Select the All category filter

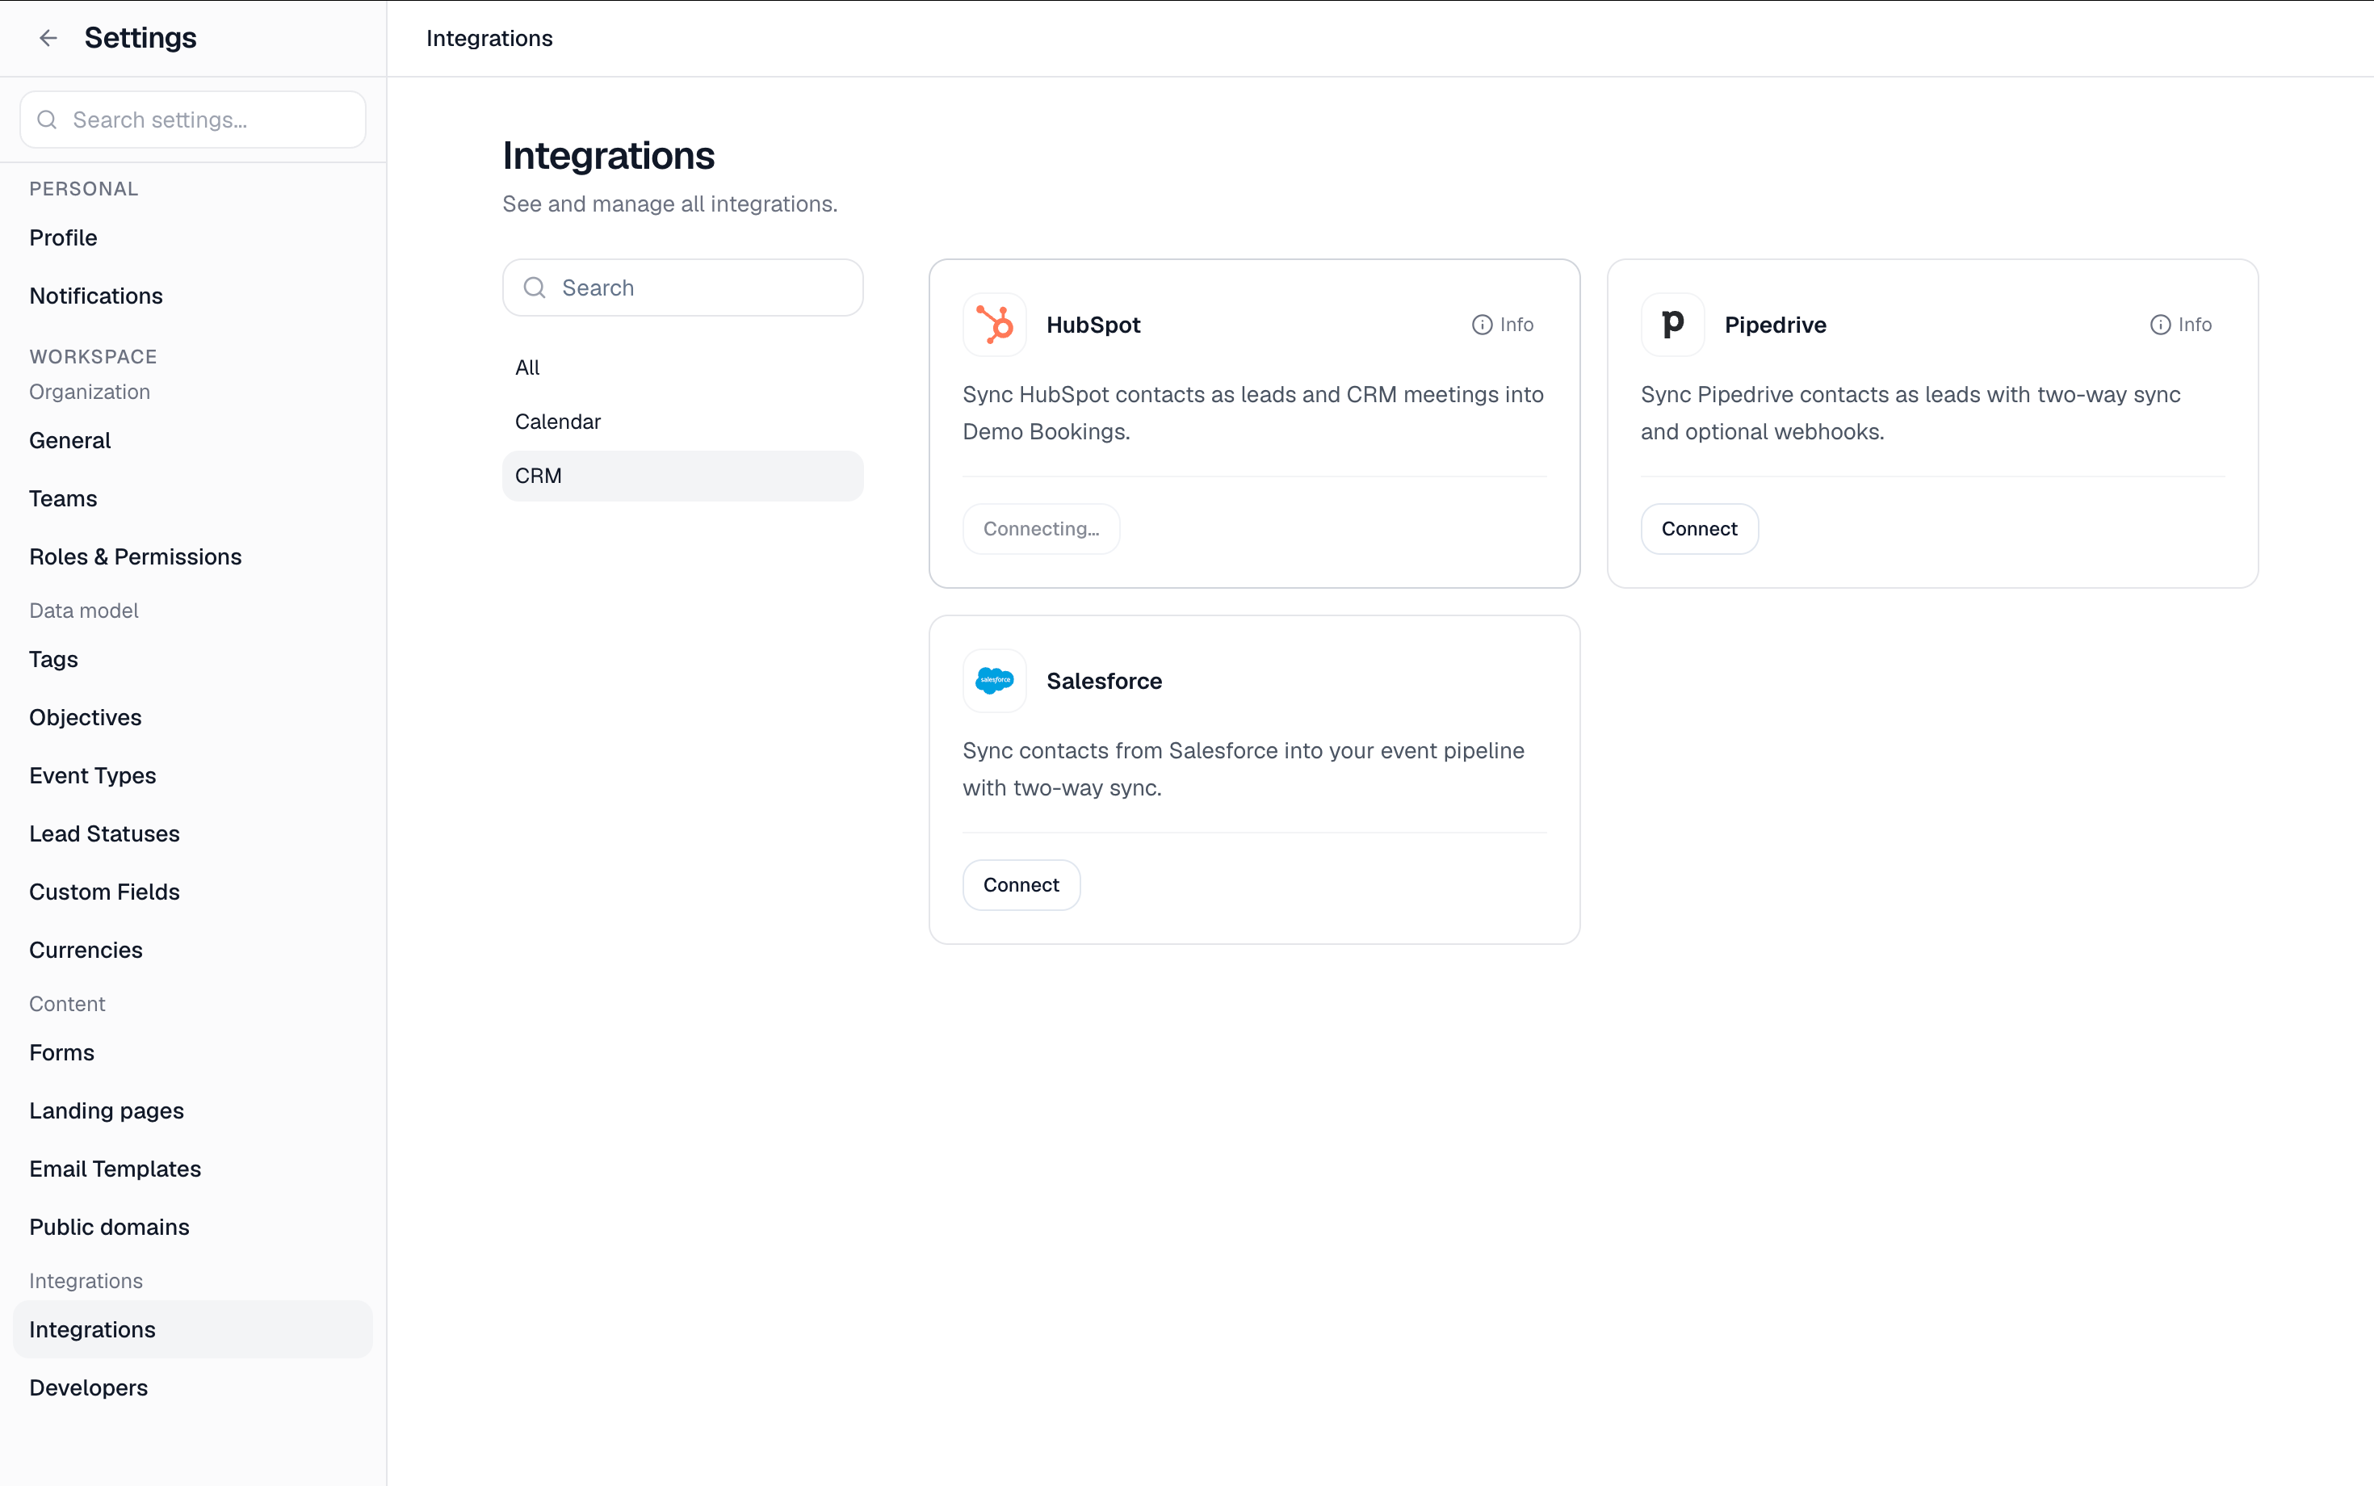tap(683, 367)
